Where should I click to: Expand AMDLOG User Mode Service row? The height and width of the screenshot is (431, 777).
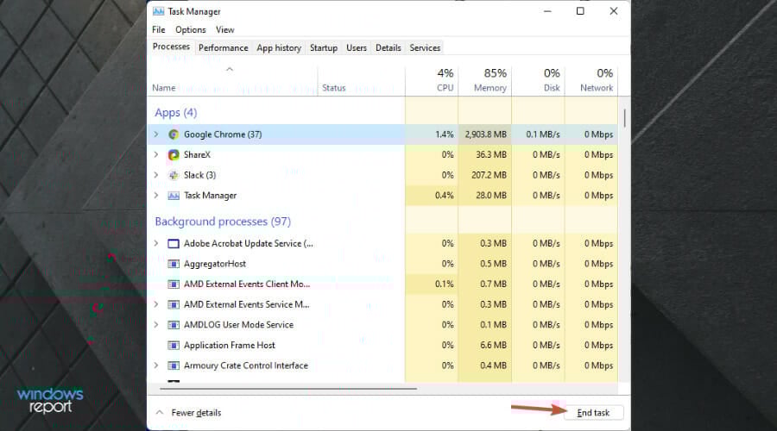tap(156, 324)
